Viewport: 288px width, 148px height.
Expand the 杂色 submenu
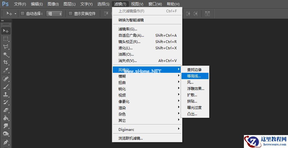coord(147,114)
